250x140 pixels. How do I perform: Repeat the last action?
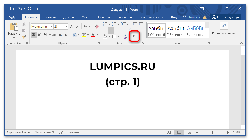coord(30,8)
